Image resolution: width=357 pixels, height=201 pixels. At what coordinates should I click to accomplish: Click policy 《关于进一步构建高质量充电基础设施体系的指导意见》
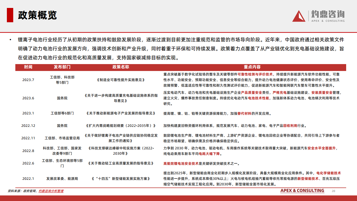121,98
